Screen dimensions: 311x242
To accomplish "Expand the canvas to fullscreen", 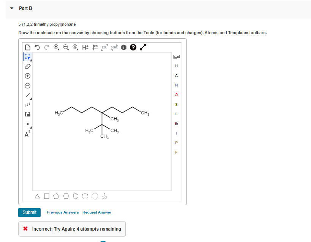I will (x=143, y=47).
